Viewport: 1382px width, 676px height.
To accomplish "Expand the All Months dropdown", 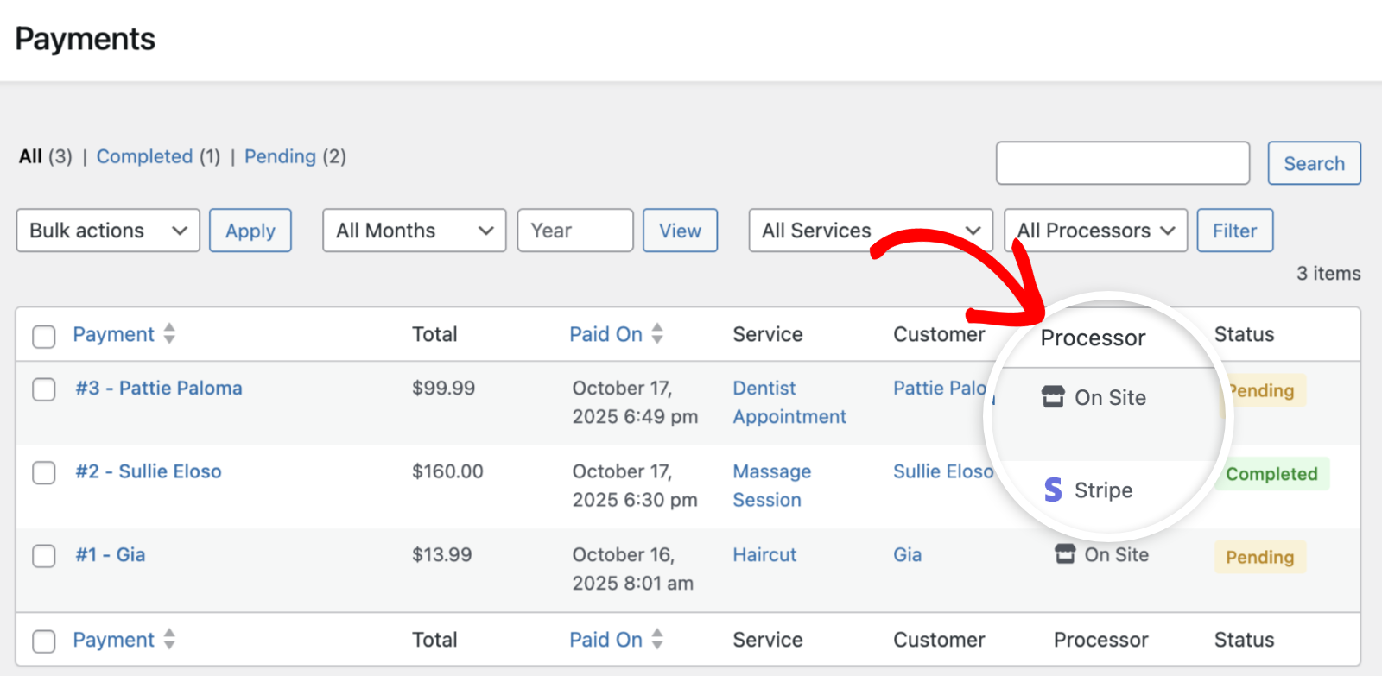I will pos(414,231).
